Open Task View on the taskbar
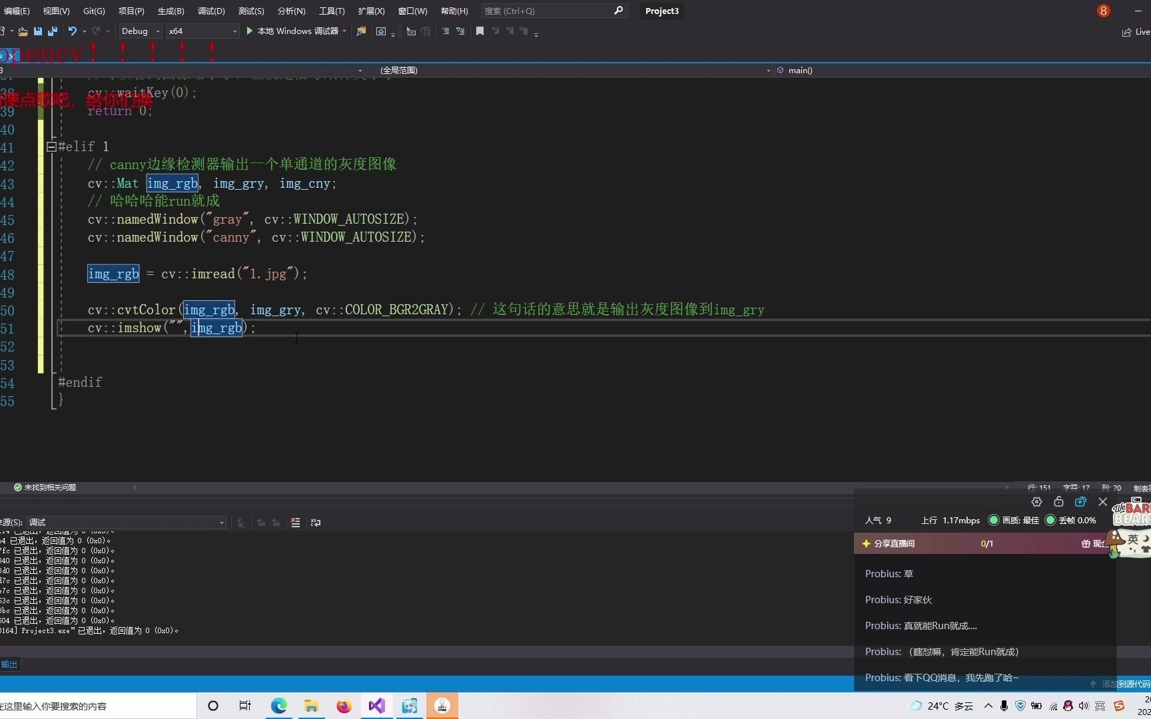 click(x=245, y=706)
